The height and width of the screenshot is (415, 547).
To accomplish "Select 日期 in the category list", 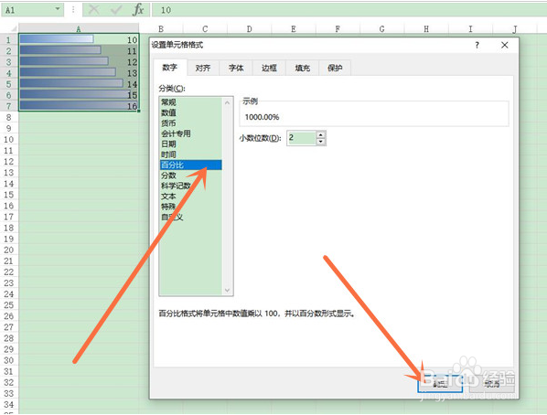I will click(x=190, y=144).
